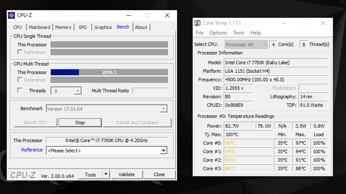Viewport: 346px width, 194px height.
Task: Click the Tj. Max value 100°C
Action: tap(248, 134)
